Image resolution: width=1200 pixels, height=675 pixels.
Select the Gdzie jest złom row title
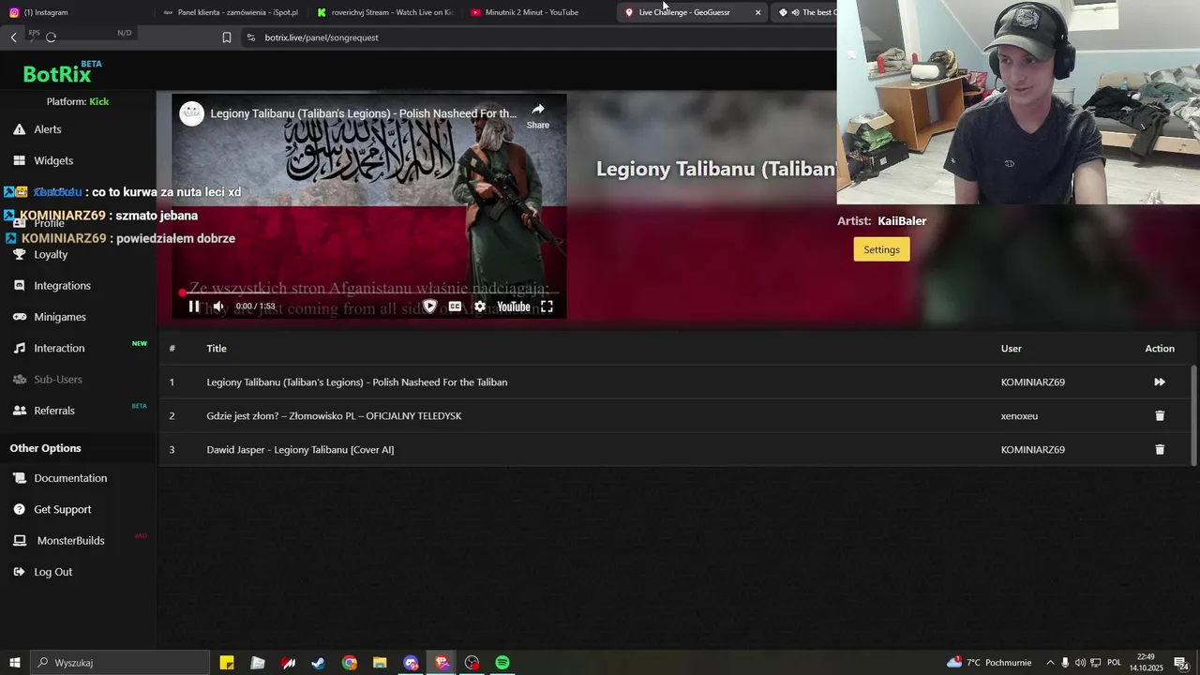point(334,415)
